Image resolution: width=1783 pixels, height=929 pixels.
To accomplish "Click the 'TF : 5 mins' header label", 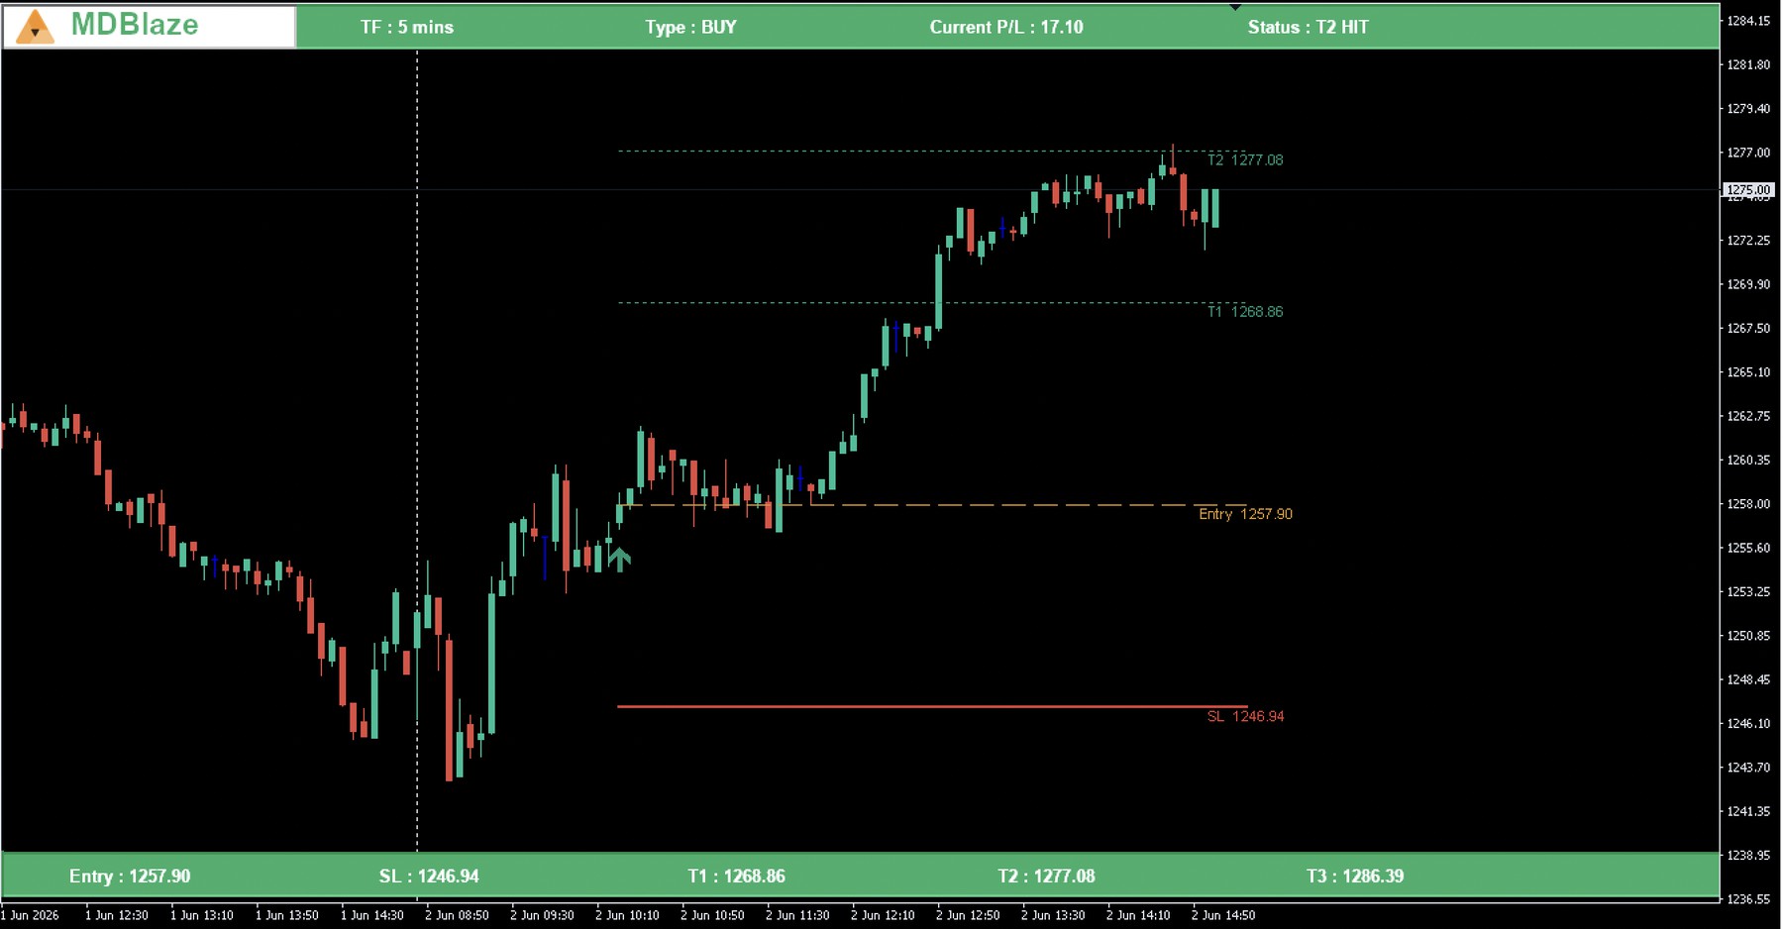I will click(407, 28).
